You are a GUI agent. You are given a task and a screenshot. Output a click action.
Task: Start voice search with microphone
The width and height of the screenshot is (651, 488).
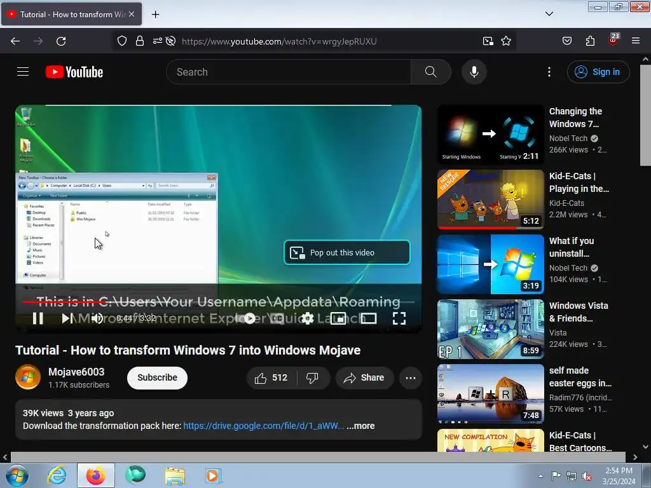tap(474, 72)
